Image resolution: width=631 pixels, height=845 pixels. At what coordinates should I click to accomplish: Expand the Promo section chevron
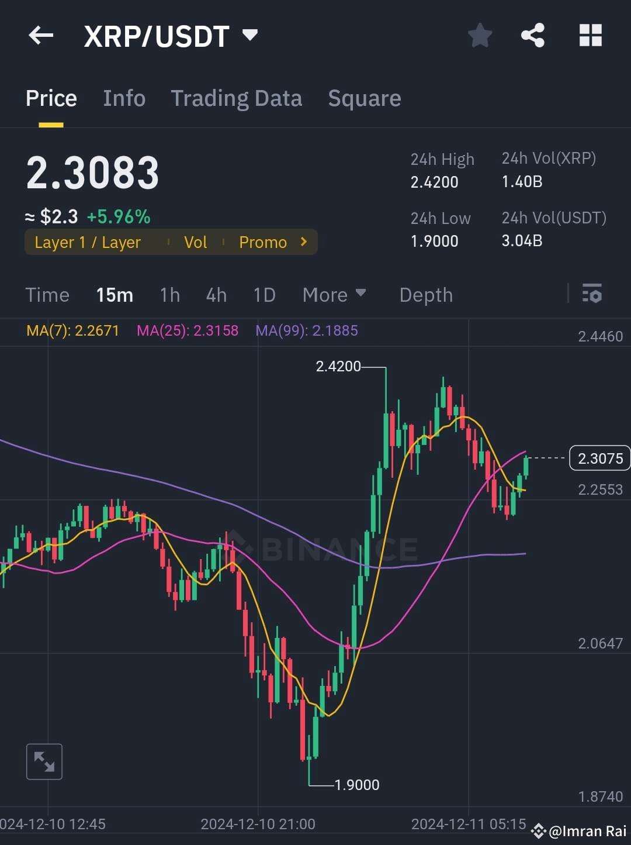point(303,242)
